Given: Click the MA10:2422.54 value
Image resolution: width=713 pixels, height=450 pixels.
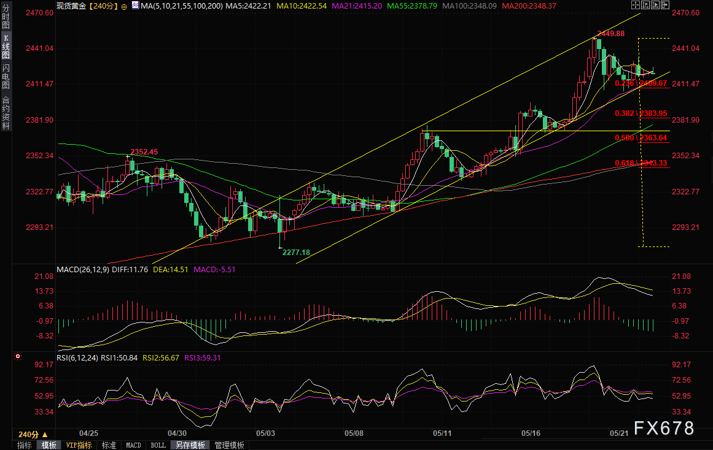Looking at the screenshot, I should [302, 6].
